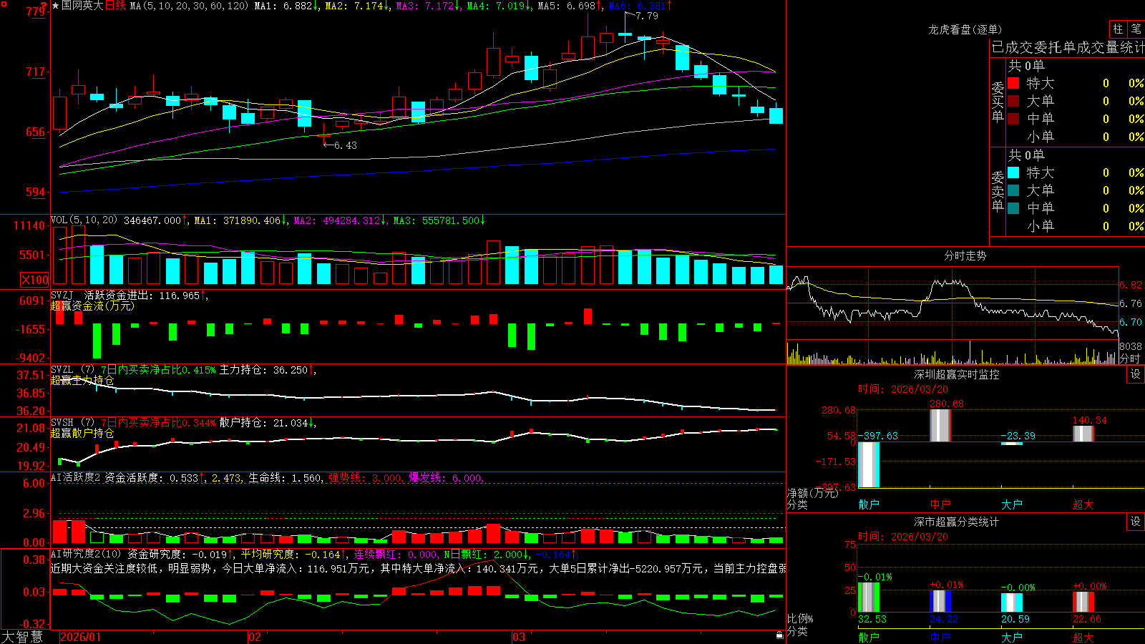Click the 国网英大 stock name
Viewport: 1145px width, 644px height.
82,6
